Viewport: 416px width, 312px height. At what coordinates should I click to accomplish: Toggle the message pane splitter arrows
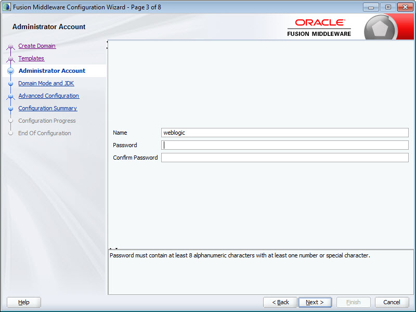coord(113,249)
